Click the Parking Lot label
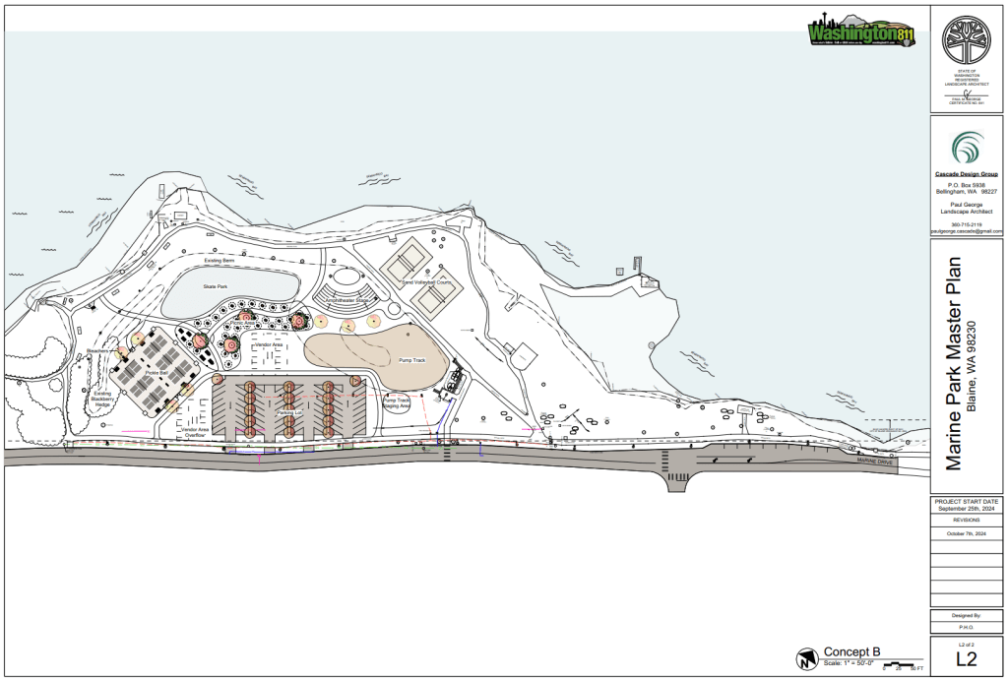This screenshot has height=679, width=1008. [x=286, y=414]
